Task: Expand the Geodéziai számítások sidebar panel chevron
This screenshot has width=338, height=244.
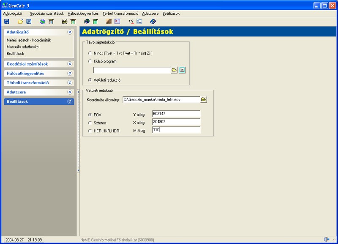Action: click(70, 64)
